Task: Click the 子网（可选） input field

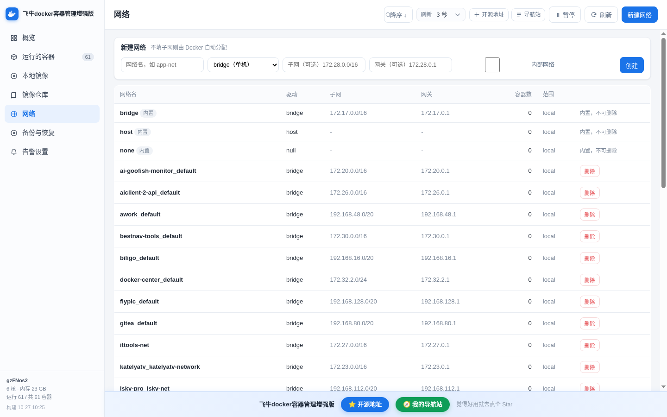Action: 324,65
